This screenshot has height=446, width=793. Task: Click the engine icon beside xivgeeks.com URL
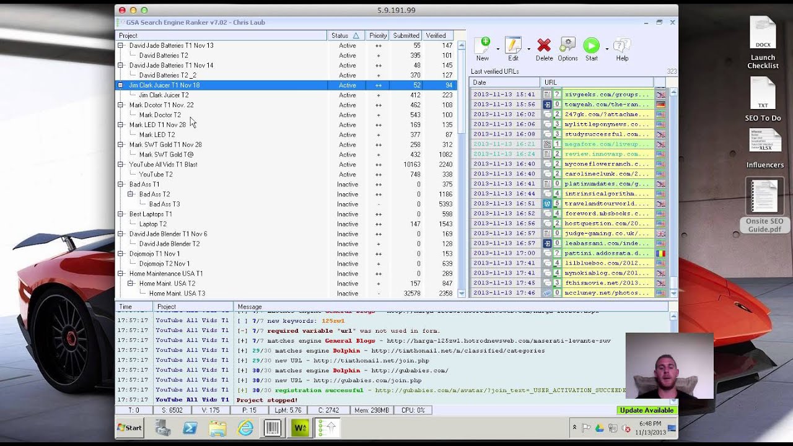547,95
